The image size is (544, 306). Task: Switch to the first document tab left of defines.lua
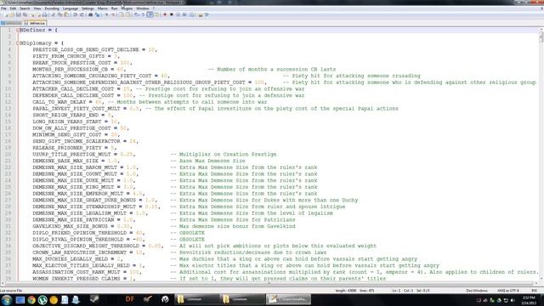11,23
